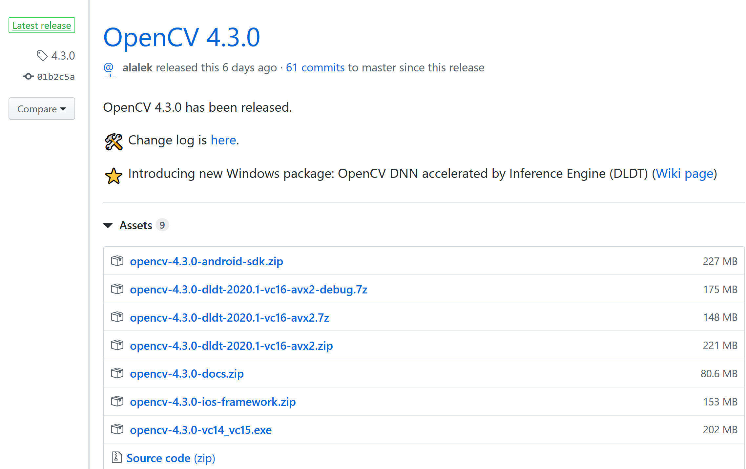The height and width of the screenshot is (469, 746).
Task: Click the 80.6 MB size text
Action: pos(719,374)
